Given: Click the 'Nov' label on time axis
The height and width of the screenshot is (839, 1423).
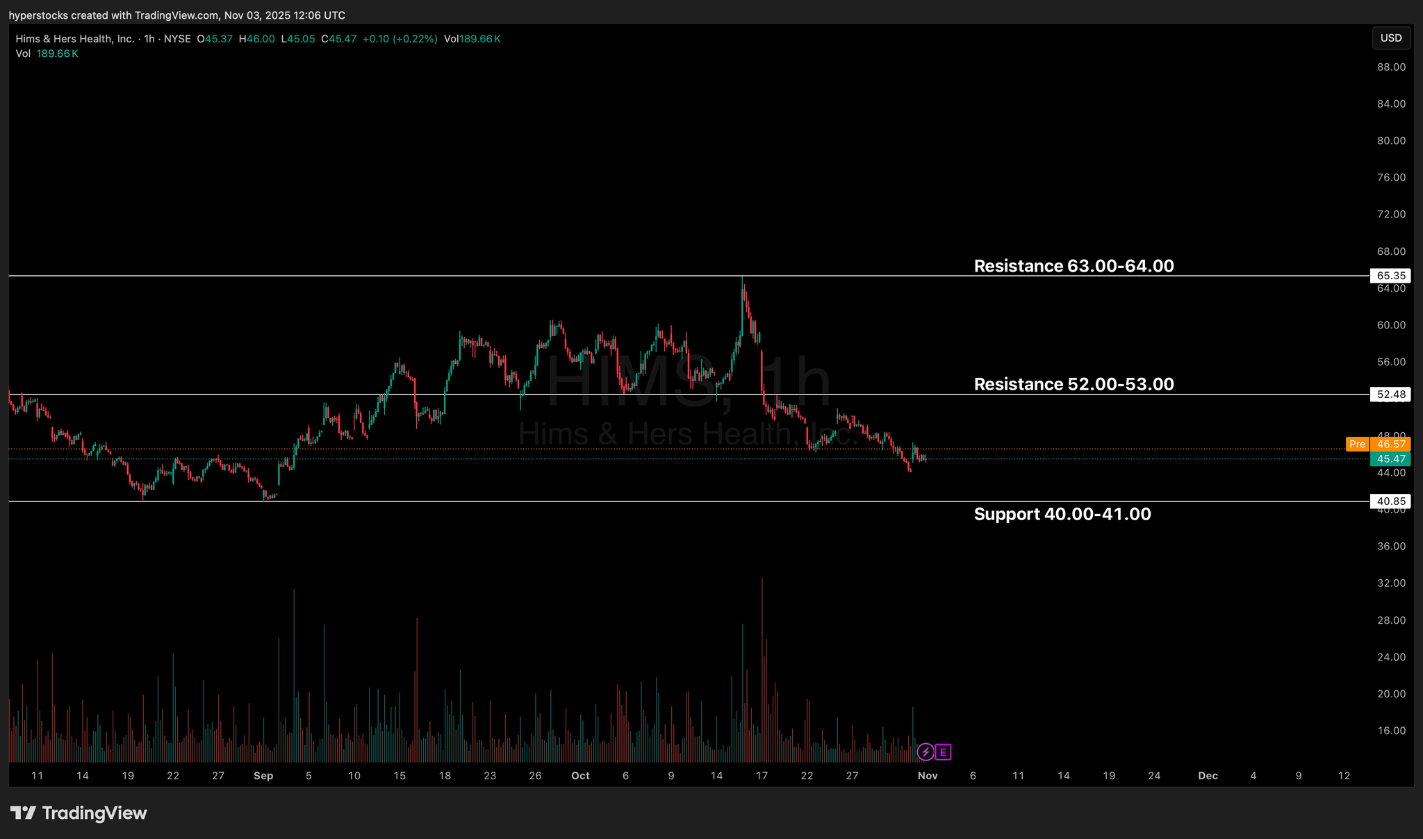Looking at the screenshot, I should click(928, 776).
